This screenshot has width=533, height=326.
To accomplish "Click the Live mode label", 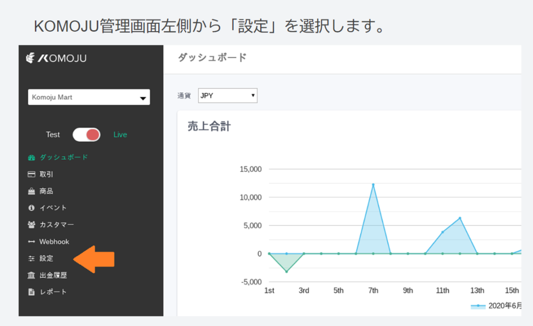I will pyautogui.click(x=120, y=135).
